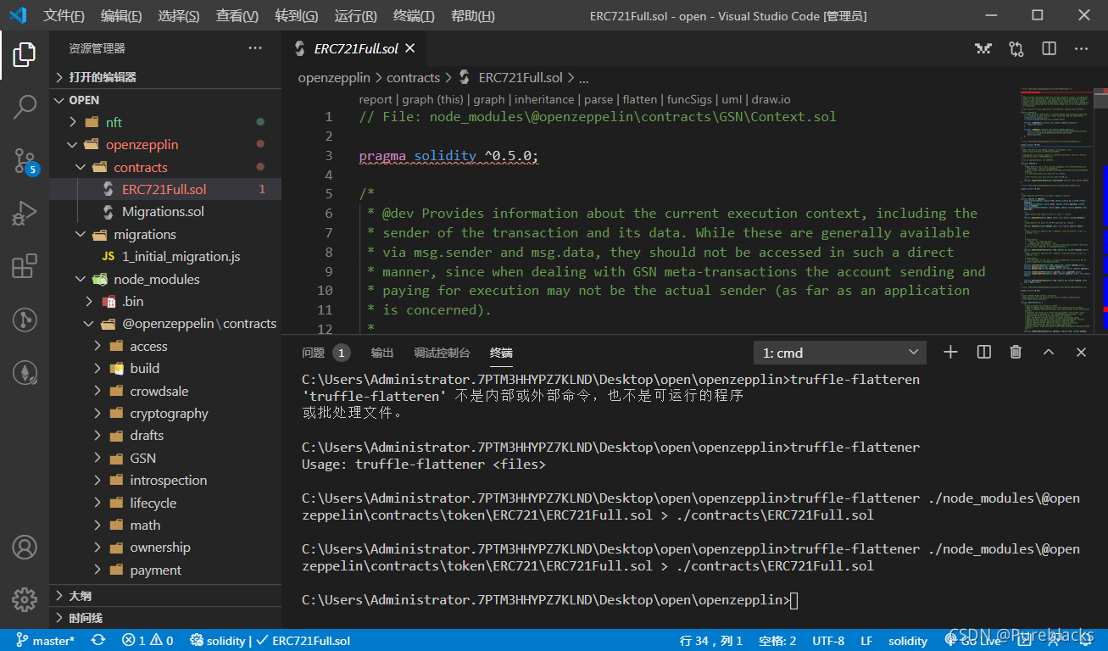Open the Explorer view in activity bar
The width and height of the screenshot is (1108, 651).
[x=25, y=54]
